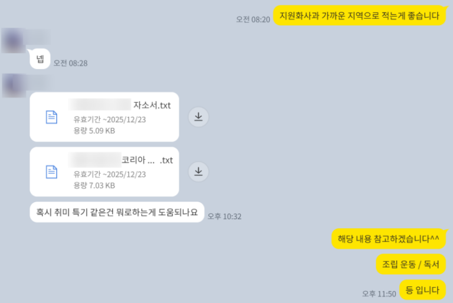Viewport: 453px width, 303px height.
Task: Click the document icon of 자소서.txt
Action: point(51,117)
